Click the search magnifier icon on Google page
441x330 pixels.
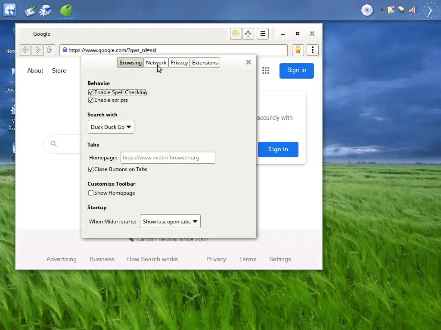(x=54, y=144)
